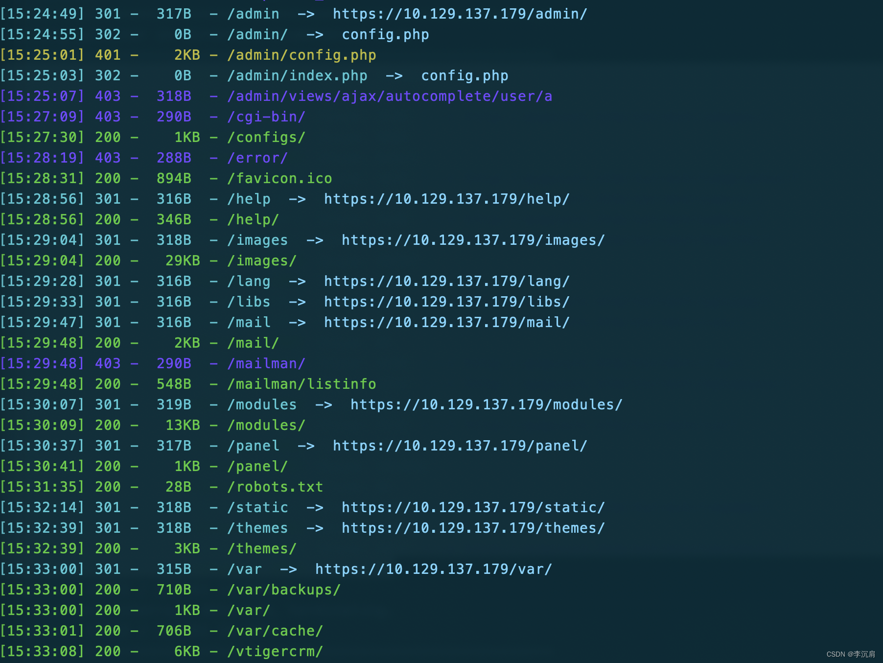This screenshot has width=883, height=663.
Task: Click the 29KB size value
Action: (183, 260)
